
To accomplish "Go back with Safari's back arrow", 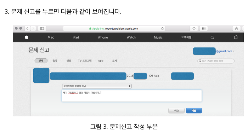I will pos(27,28).
